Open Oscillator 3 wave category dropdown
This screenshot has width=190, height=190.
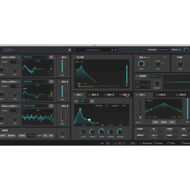pos(35,106)
